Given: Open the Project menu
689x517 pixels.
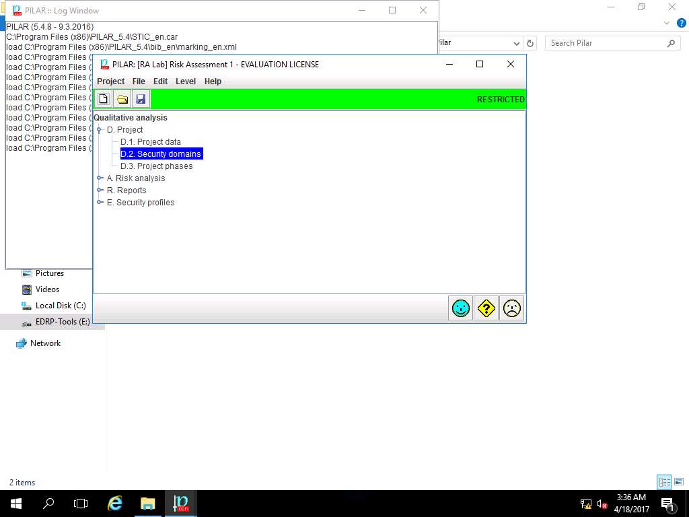Looking at the screenshot, I should tap(111, 81).
